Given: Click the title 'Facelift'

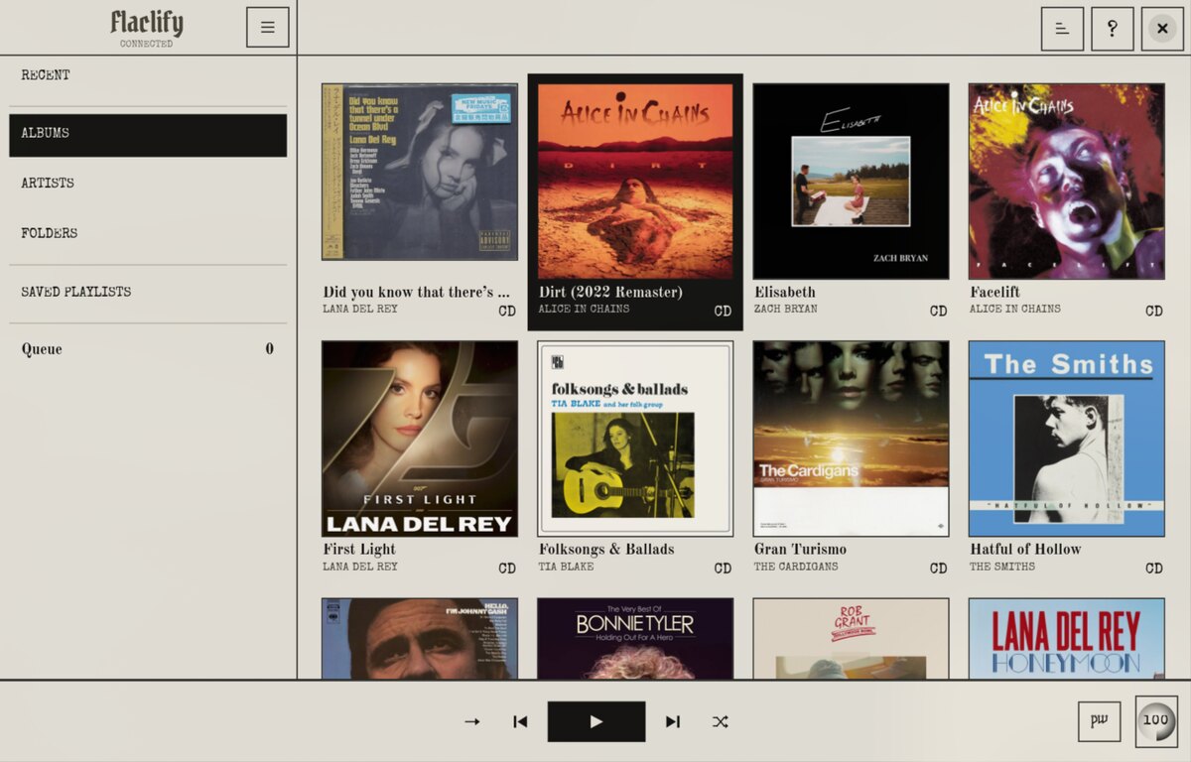Looking at the screenshot, I should (994, 293).
